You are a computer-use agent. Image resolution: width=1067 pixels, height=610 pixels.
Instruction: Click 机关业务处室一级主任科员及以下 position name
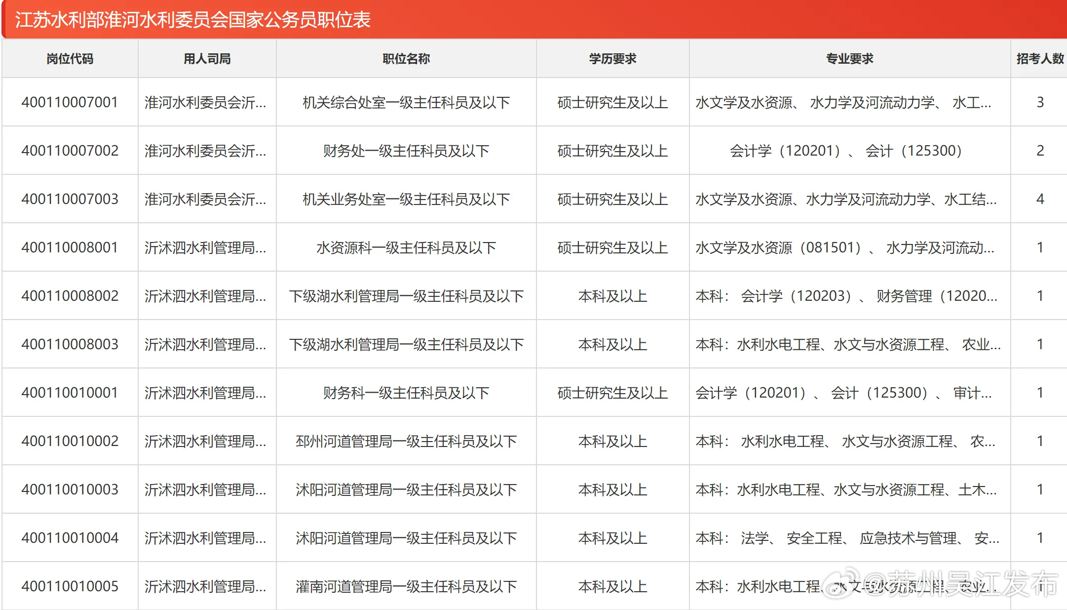(x=406, y=199)
